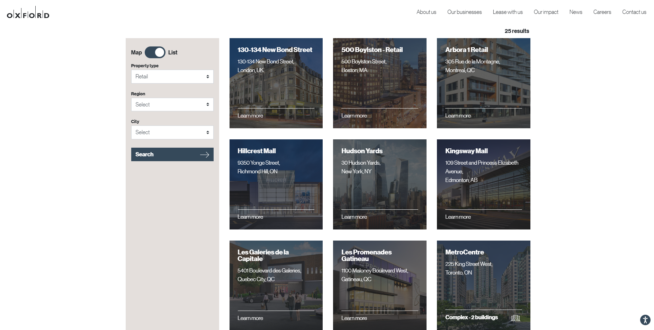Click Learn more on Hudson Yards
This screenshot has height=330, width=654.
(x=354, y=217)
